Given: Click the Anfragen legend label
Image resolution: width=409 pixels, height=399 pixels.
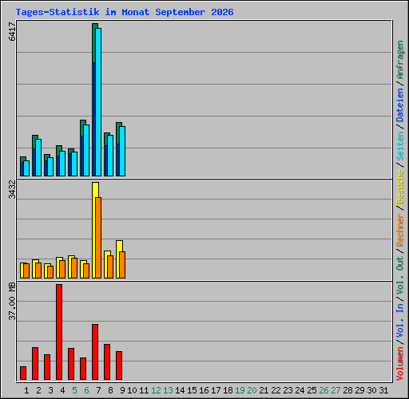Looking at the screenshot, I should click(400, 60).
